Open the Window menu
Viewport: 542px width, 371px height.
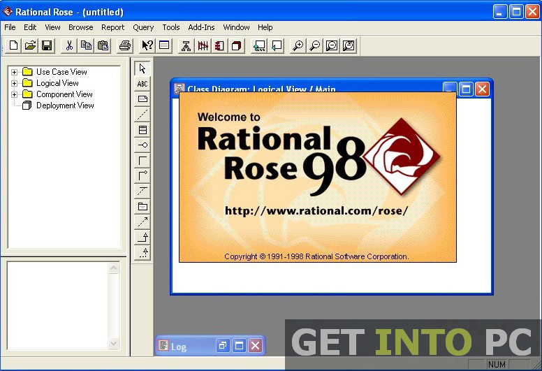pyautogui.click(x=237, y=27)
